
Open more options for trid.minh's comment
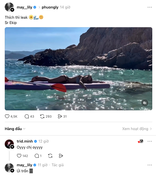tap(149, 141)
